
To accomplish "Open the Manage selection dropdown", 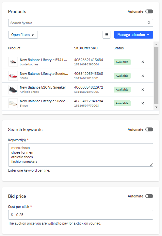I will click(x=134, y=35).
